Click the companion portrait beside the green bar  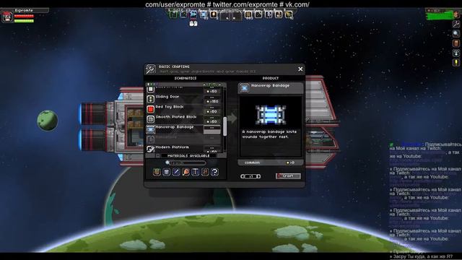457,14
